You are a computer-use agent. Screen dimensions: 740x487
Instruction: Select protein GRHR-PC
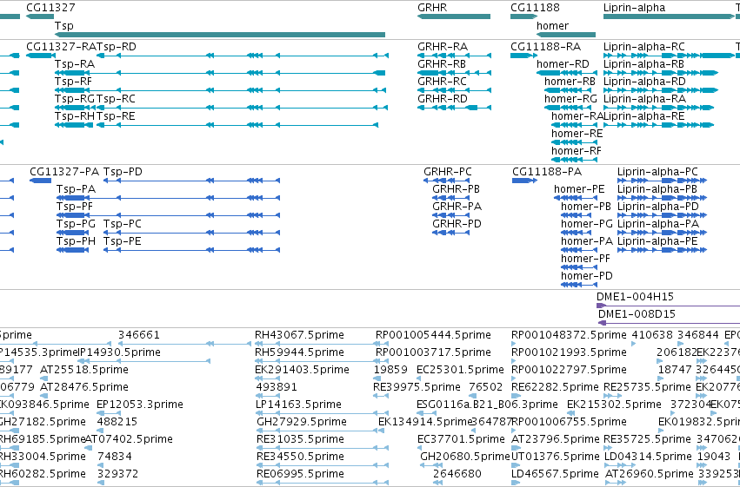click(x=448, y=172)
